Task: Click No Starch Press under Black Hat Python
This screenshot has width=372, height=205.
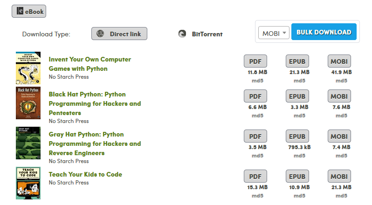Action: click(x=69, y=121)
